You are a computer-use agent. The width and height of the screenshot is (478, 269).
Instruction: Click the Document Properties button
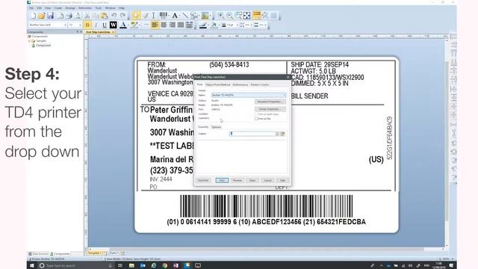pos(270,102)
